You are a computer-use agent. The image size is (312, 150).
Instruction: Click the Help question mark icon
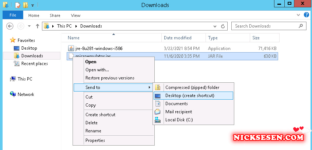pyautogui.click(x=305, y=15)
